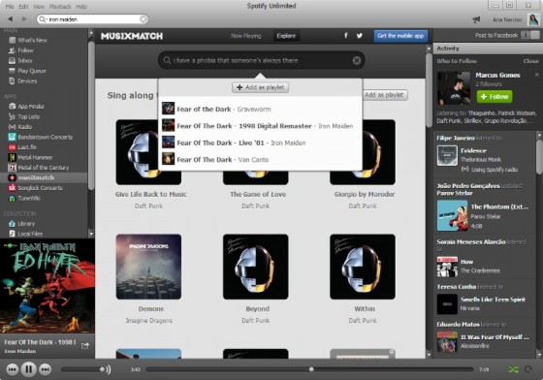Open Follow in the sidebar
The height and width of the screenshot is (380, 543).
point(25,50)
